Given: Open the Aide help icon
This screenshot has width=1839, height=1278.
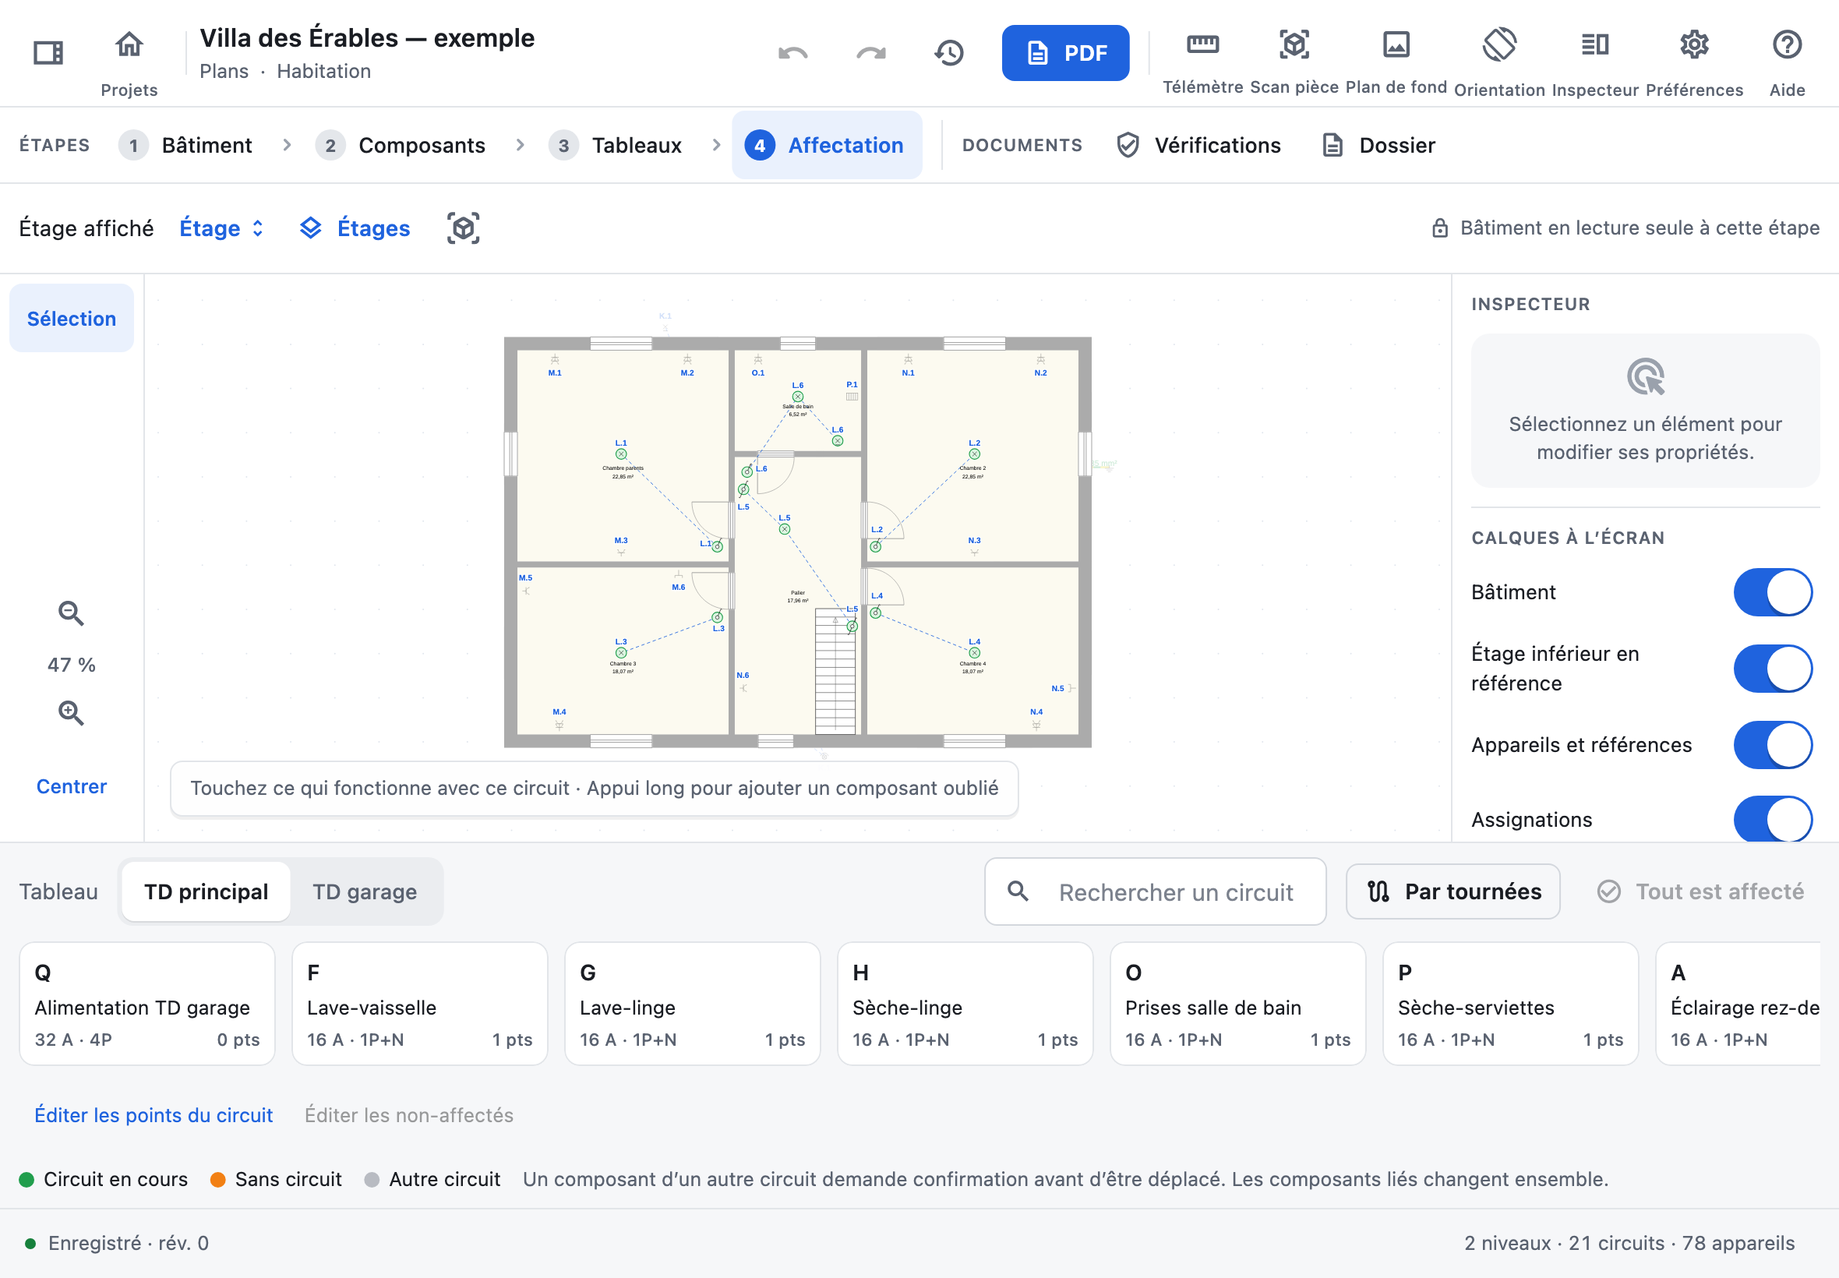Looking at the screenshot, I should (x=1787, y=45).
